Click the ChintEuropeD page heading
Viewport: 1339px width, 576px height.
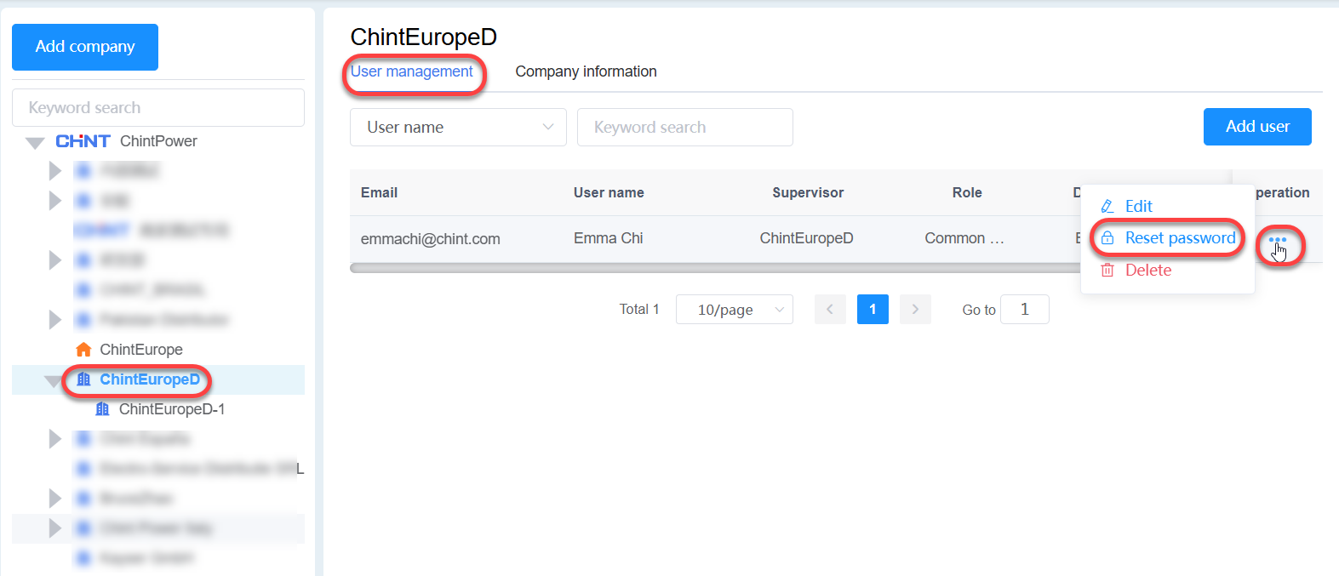[x=424, y=37]
